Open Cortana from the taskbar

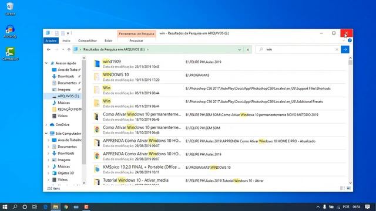click(25, 207)
